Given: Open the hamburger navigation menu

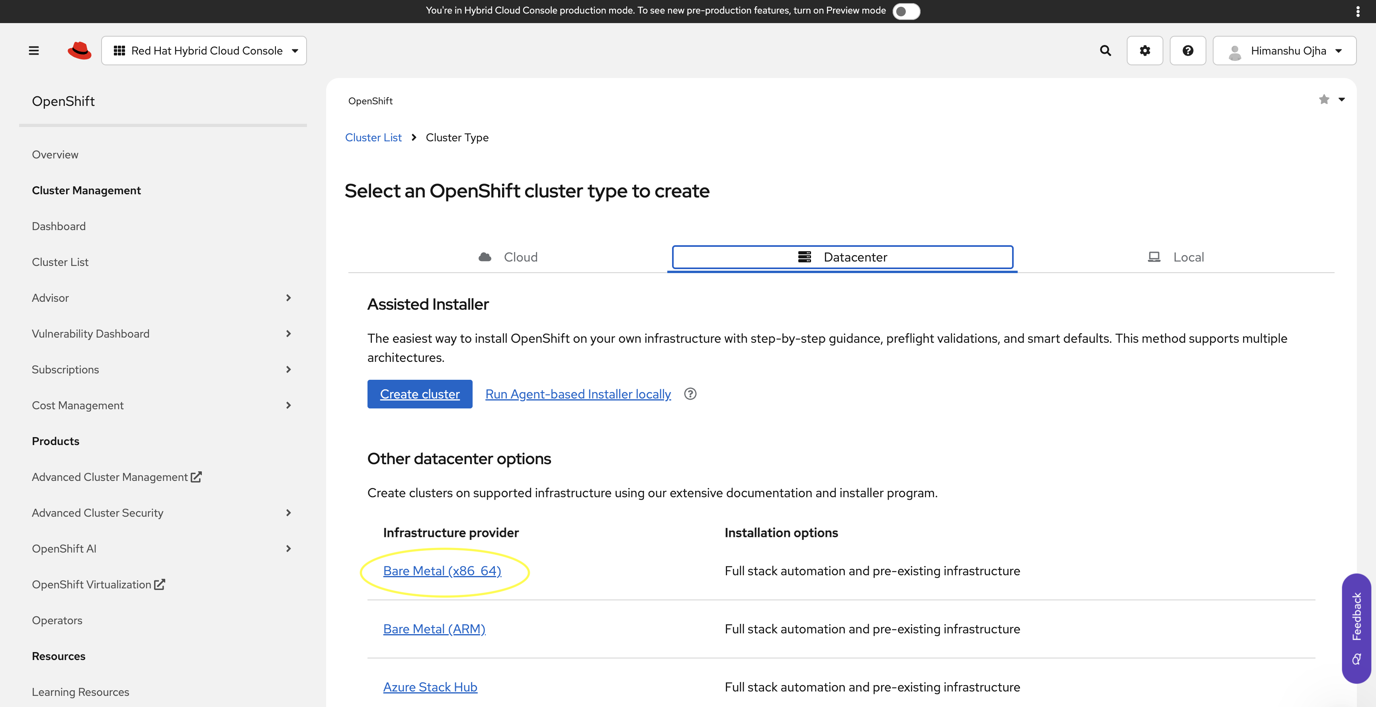Looking at the screenshot, I should (33, 50).
